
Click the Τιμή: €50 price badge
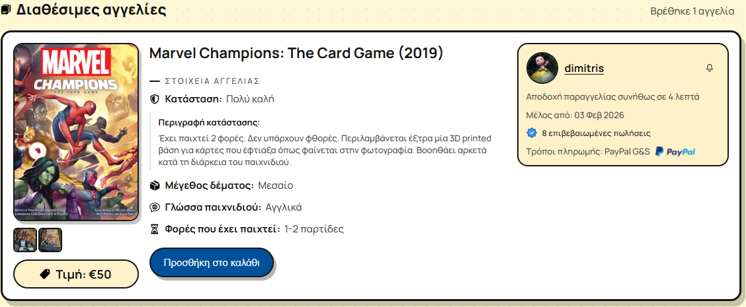click(76, 274)
